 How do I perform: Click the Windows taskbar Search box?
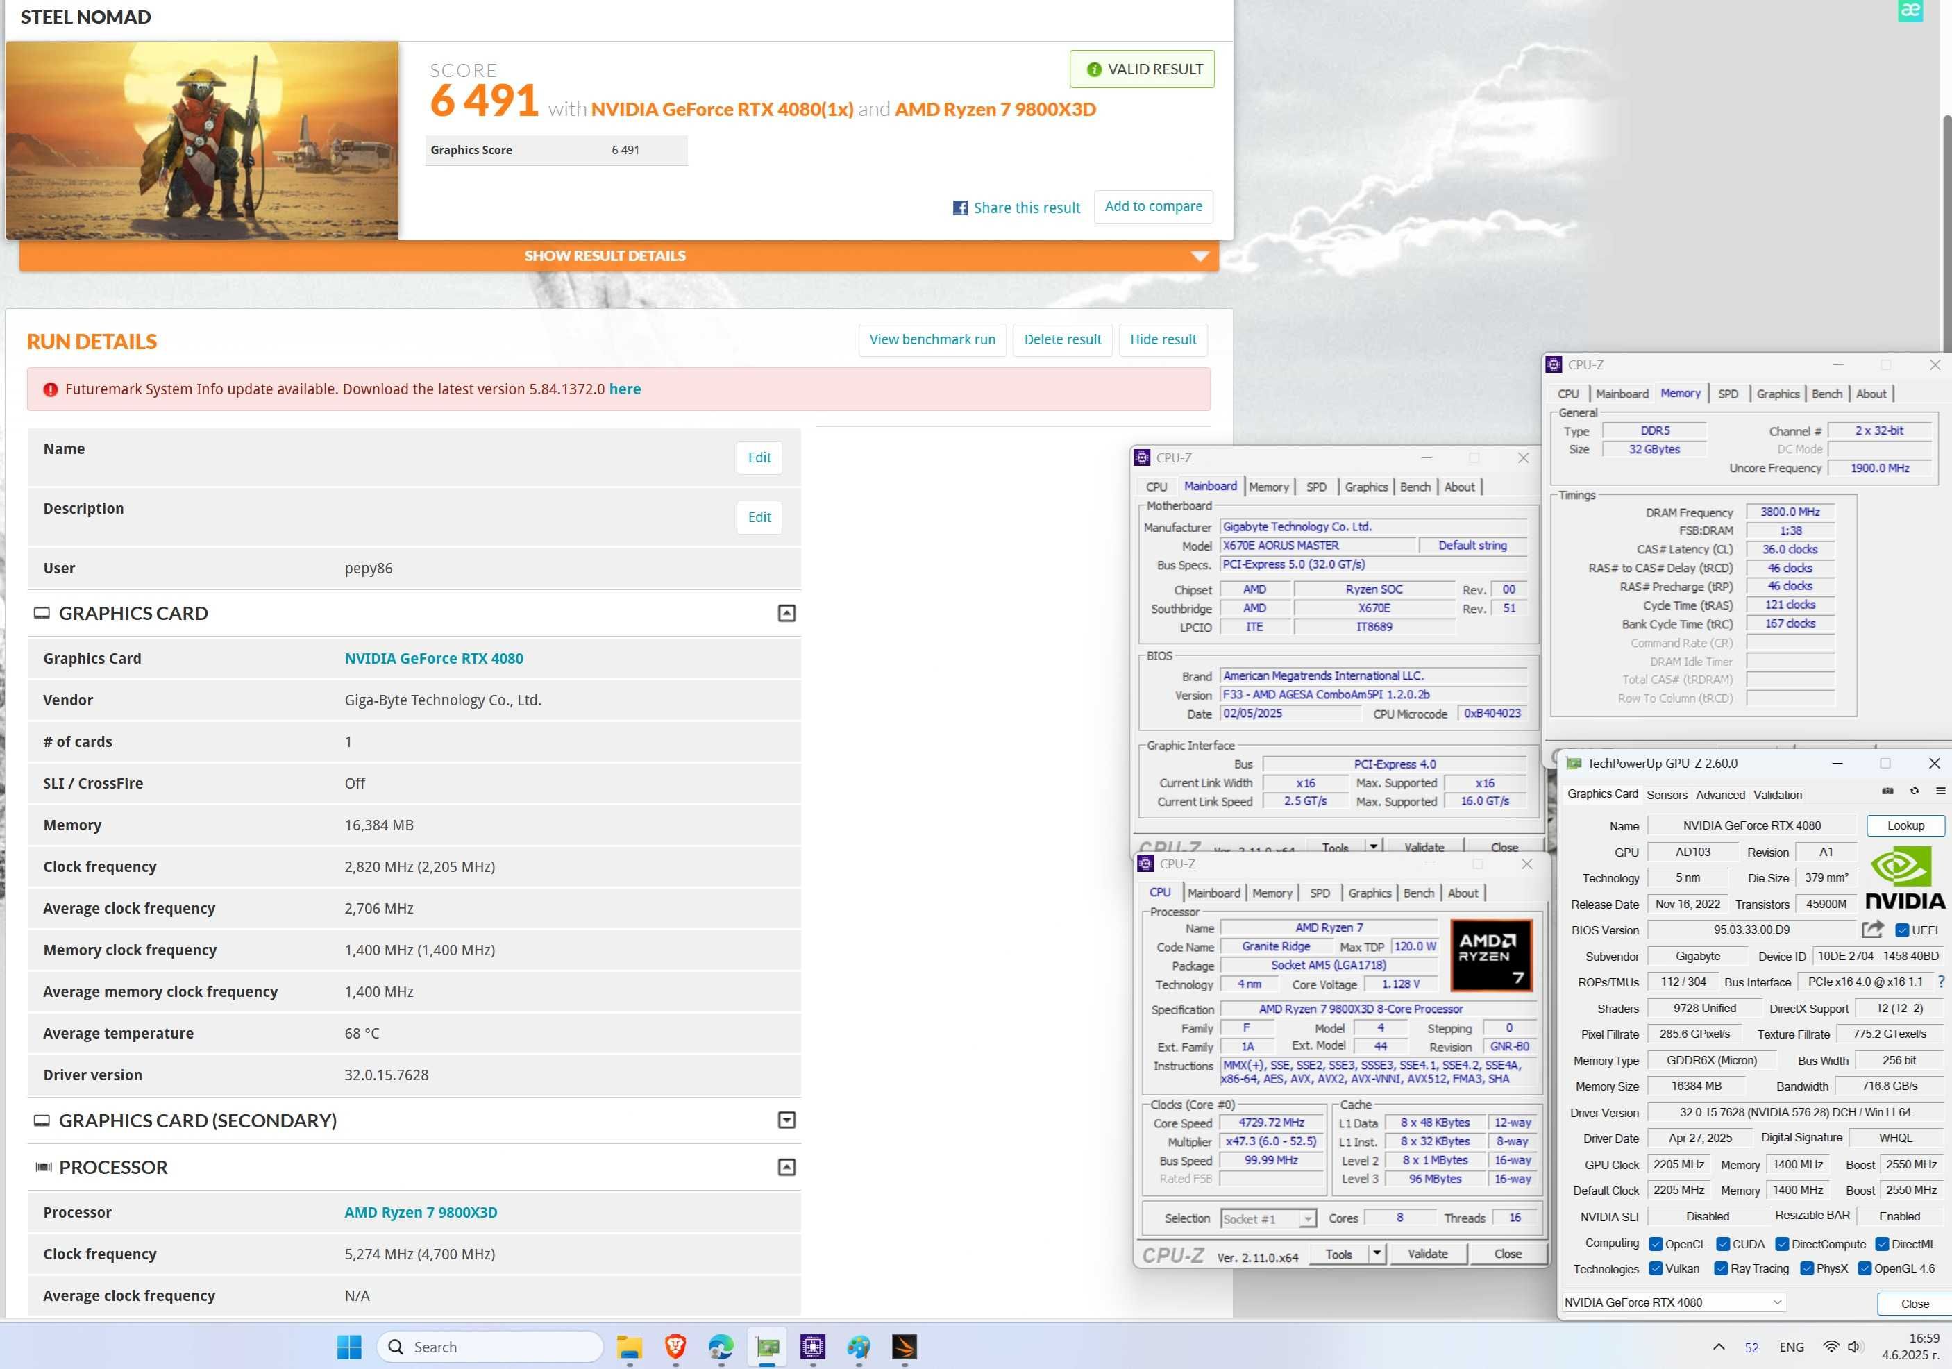tap(489, 1347)
